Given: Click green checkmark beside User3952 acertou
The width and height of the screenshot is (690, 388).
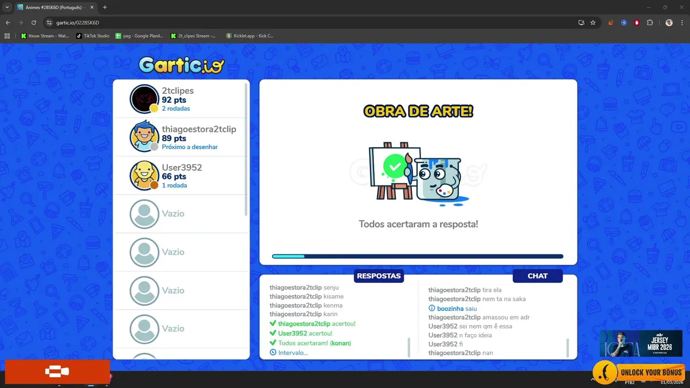Looking at the screenshot, I should [273, 334].
